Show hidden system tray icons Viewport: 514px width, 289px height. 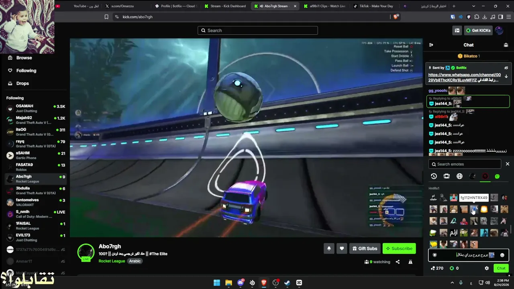pos(452,283)
